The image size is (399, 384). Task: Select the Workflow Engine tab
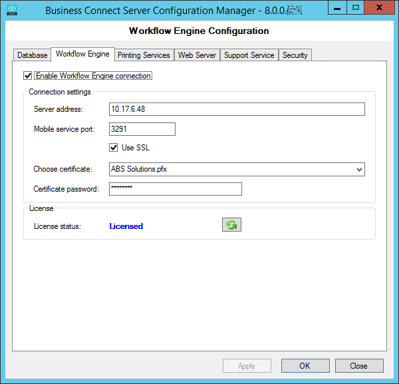click(82, 54)
